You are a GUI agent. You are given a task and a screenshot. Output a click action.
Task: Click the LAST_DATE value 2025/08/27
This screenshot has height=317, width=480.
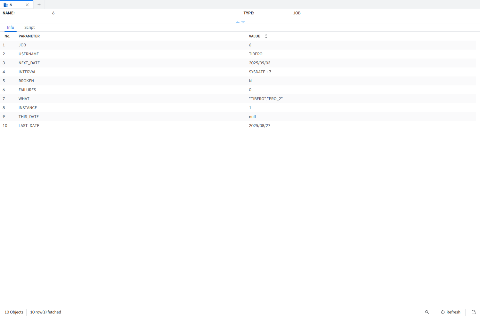coord(259,126)
